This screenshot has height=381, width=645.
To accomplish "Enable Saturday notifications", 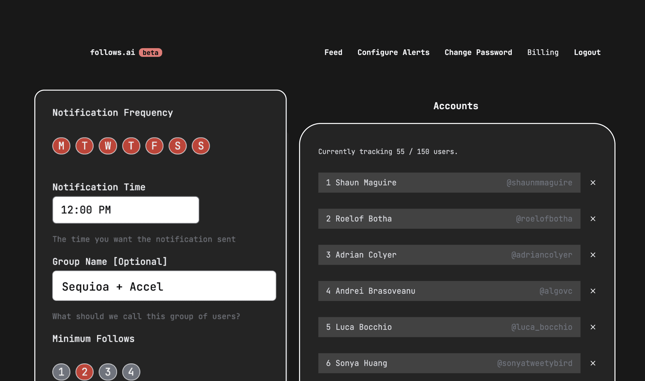I will (x=177, y=146).
